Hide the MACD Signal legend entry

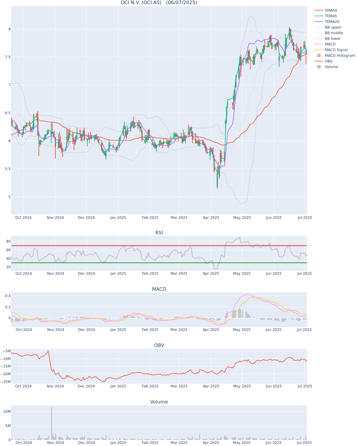click(x=331, y=50)
